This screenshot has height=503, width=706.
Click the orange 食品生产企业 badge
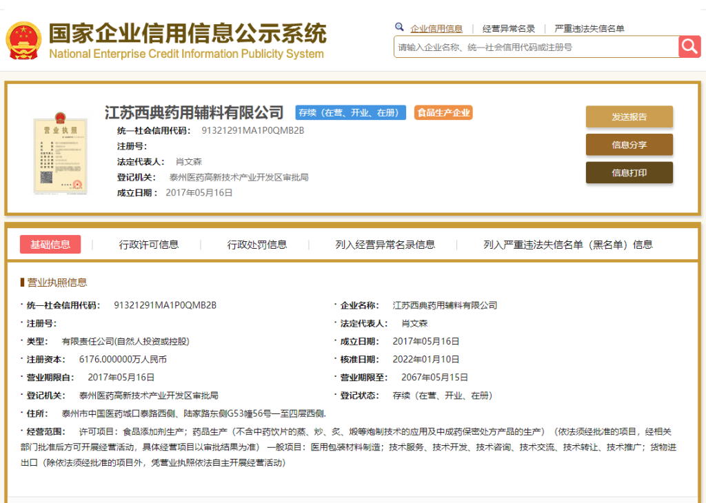[x=443, y=112]
